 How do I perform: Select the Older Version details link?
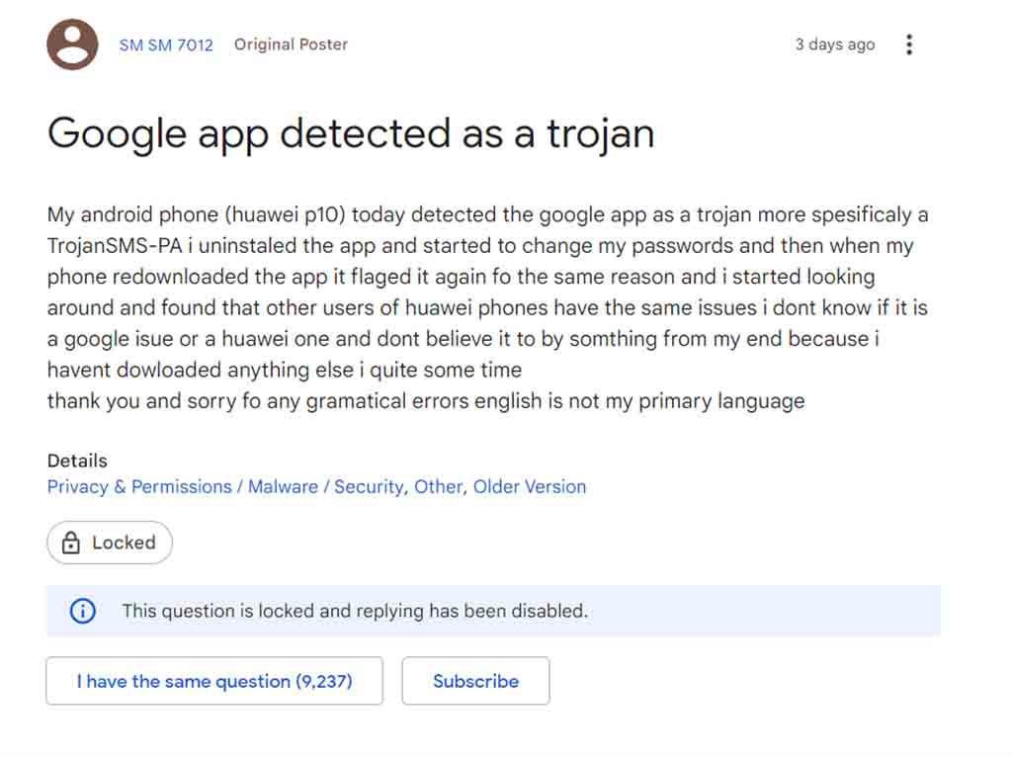point(530,486)
